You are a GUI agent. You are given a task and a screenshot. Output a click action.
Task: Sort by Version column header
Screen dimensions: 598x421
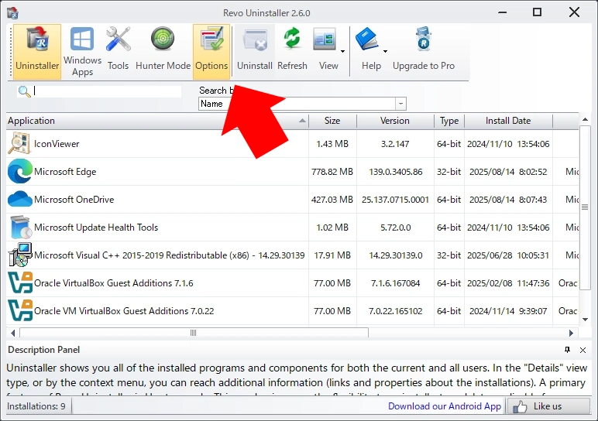[x=395, y=121]
